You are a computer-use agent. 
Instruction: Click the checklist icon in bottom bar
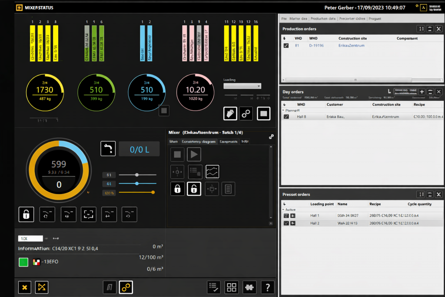(x=214, y=287)
